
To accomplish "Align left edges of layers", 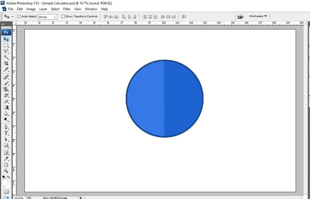I will (124, 16).
